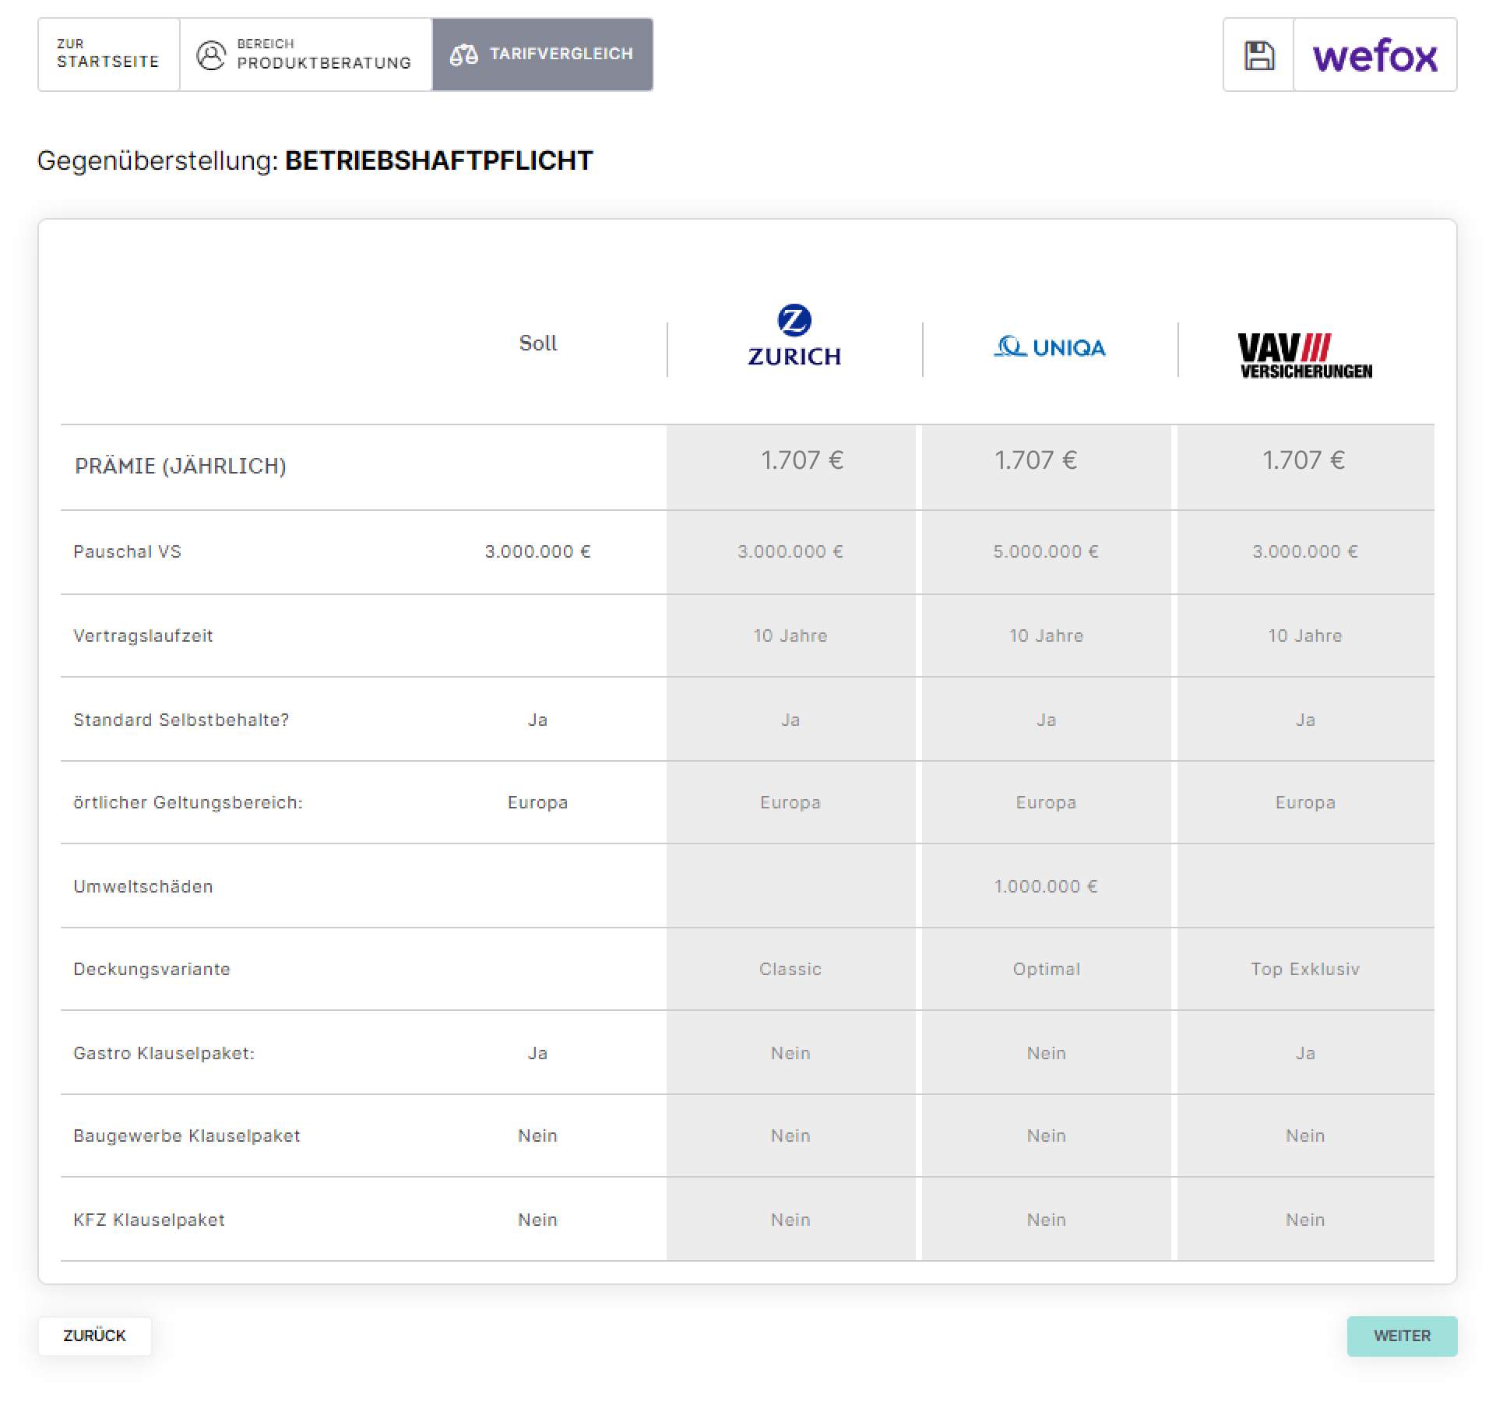Click the VAV Versicherungen logo
The height and width of the screenshot is (1405, 1503).
click(1305, 356)
